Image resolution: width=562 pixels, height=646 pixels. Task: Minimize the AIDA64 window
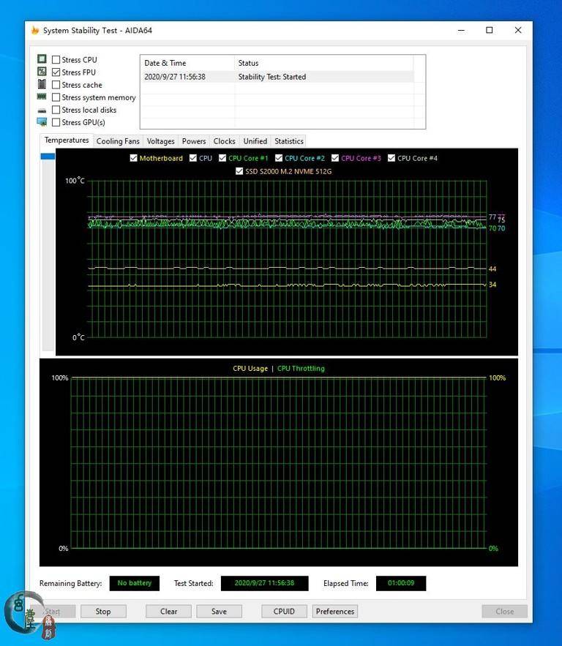(x=461, y=30)
